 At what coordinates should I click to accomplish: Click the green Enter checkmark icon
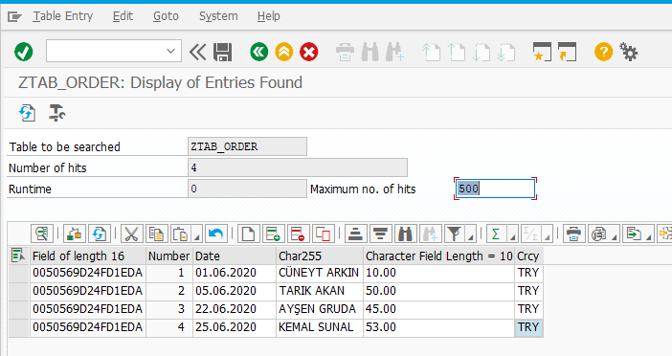pyautogui.click(x=24, y=52)
